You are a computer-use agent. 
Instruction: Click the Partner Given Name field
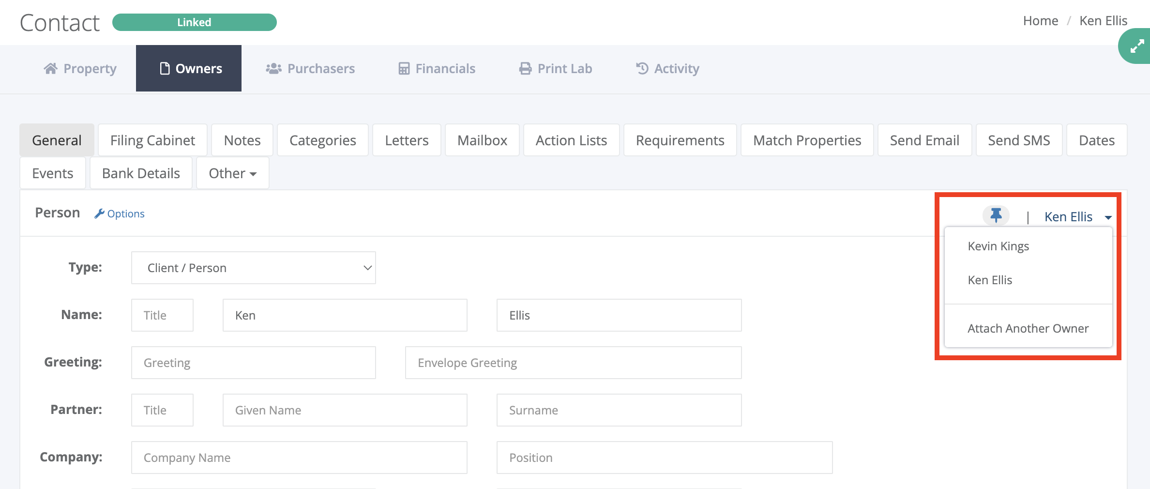(345, 410)
